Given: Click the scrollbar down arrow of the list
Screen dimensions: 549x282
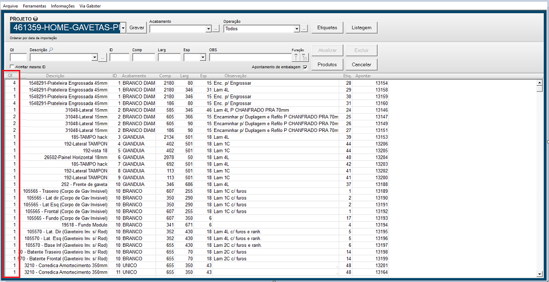Looking at the screenshot, I should 539,273.
